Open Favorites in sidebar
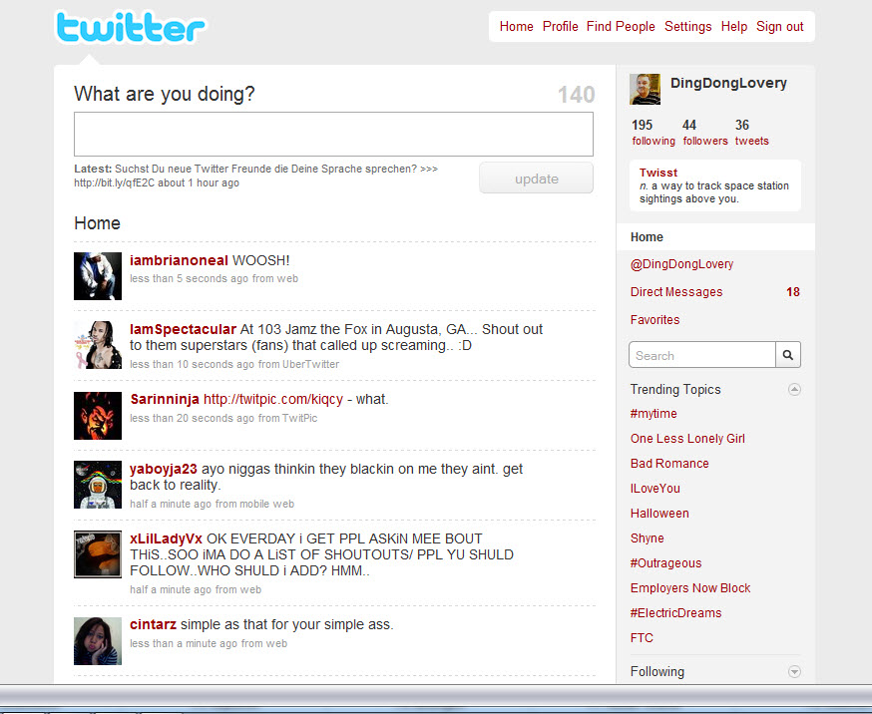Image resolution: width=872 pixels, height=714 pixels. coord(655,320)
